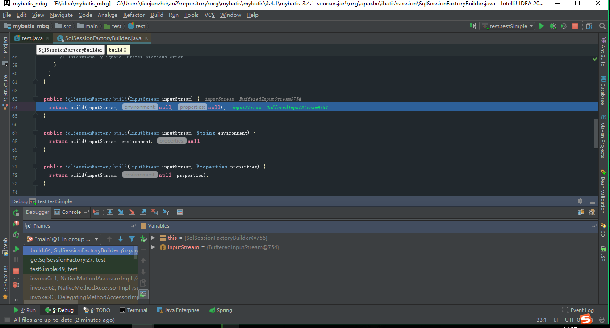Rerun test.testSimple using green run arrow
Image resolution: width=610 pixels, height=328 pixels.
point(541,26)
